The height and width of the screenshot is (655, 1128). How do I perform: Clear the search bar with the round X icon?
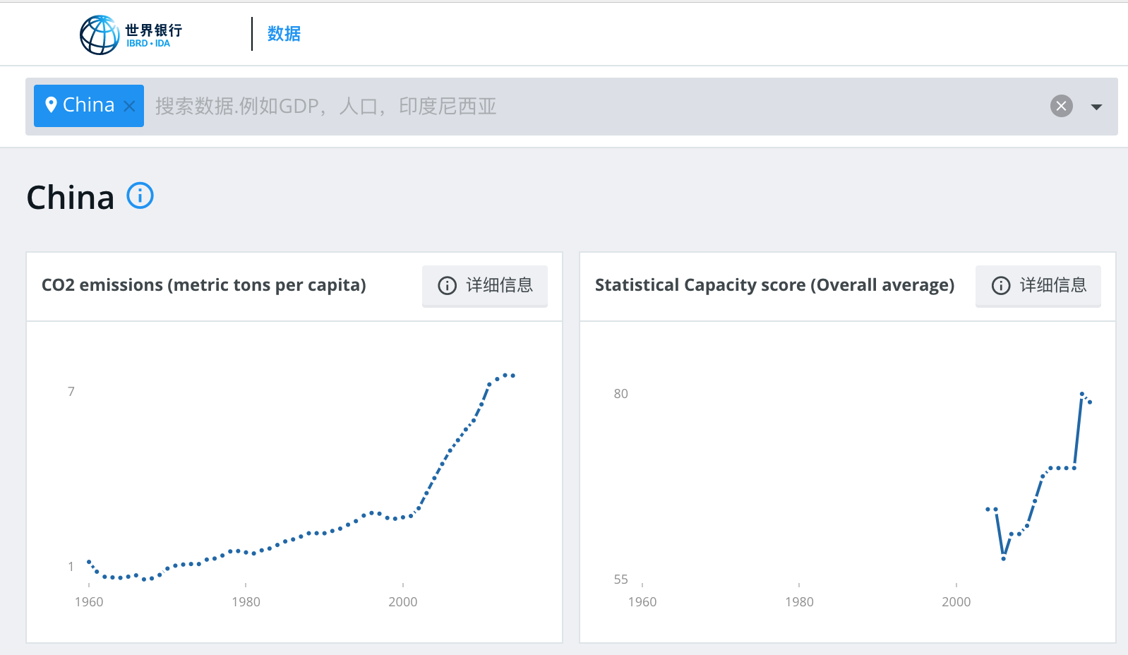coord(1061,106)
